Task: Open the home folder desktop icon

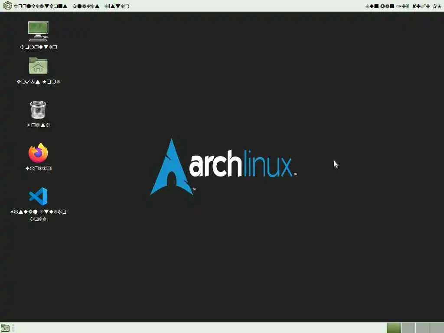Action: [x=38, y=66]
